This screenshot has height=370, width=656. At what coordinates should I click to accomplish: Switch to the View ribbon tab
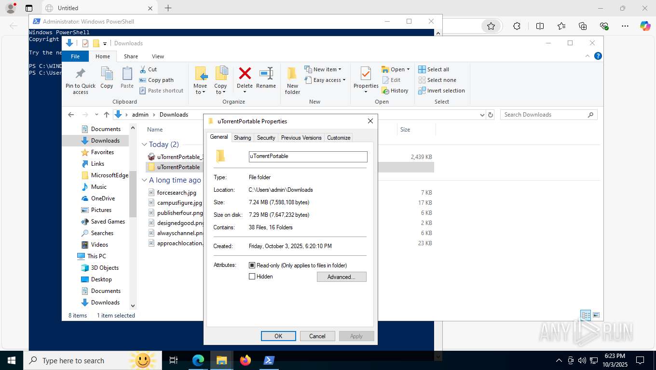(x=158, y=56)
